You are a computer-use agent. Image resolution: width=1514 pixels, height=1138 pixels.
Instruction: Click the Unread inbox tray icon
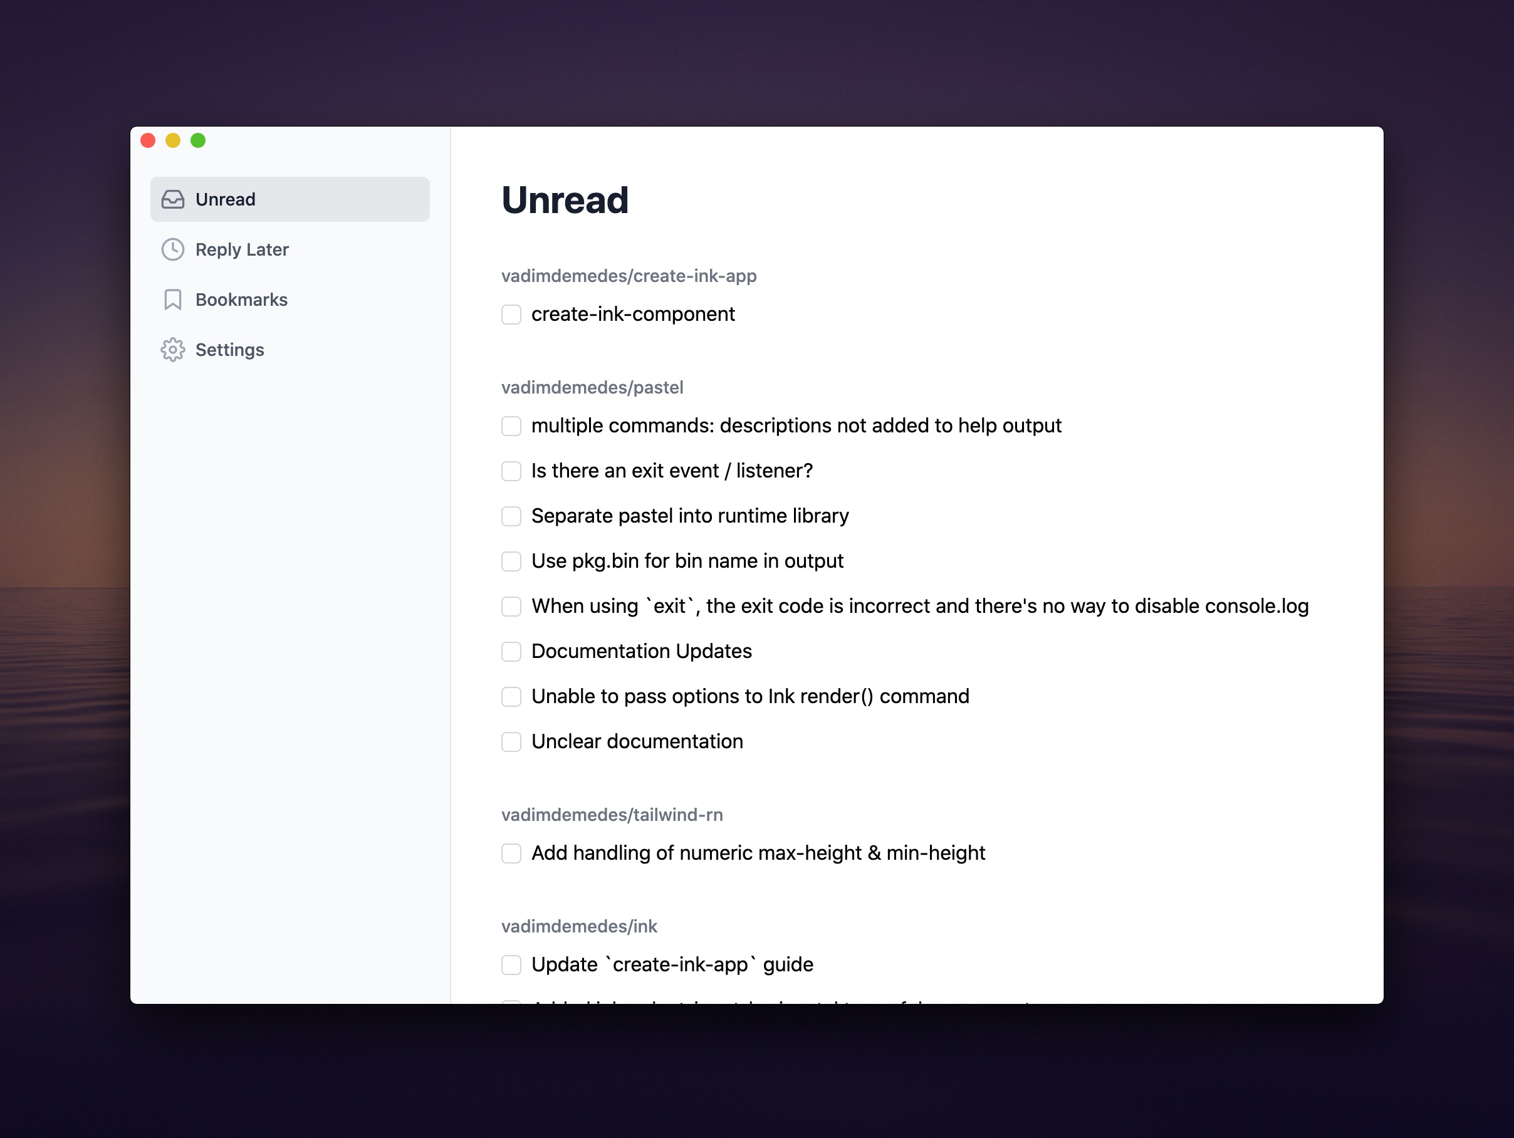pyautogui.click(x=172, y=199)
